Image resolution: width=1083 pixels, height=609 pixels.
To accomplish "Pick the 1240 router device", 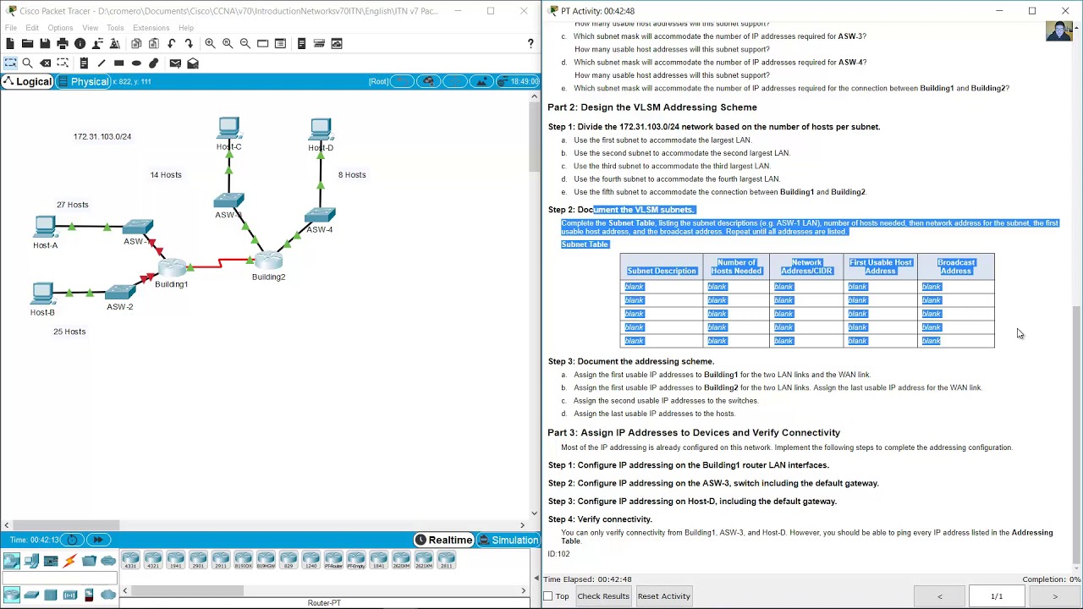I will [x=311, y=560].
